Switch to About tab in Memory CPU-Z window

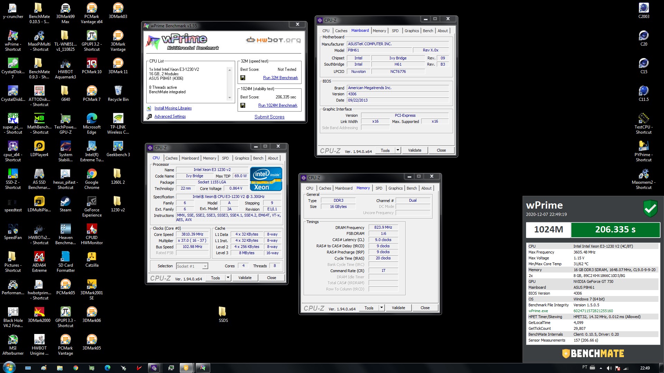[x=426, y=188]
